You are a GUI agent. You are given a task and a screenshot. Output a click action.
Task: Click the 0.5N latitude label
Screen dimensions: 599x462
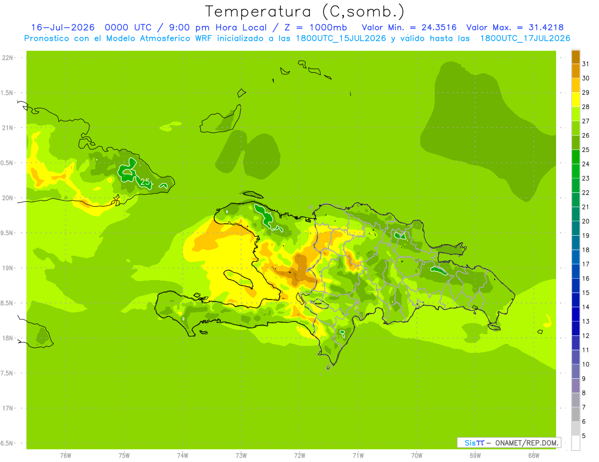7,163
